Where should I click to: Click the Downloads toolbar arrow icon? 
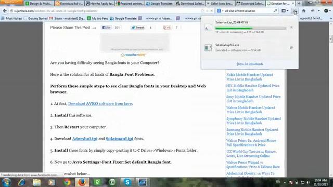pos(295,11)
